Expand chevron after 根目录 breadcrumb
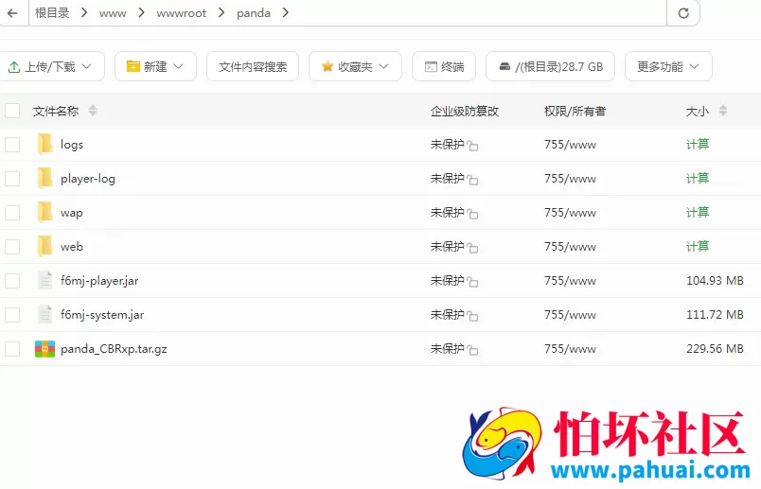Image resolution: width=761 pixels, height=489 pixels. [84, 12]
